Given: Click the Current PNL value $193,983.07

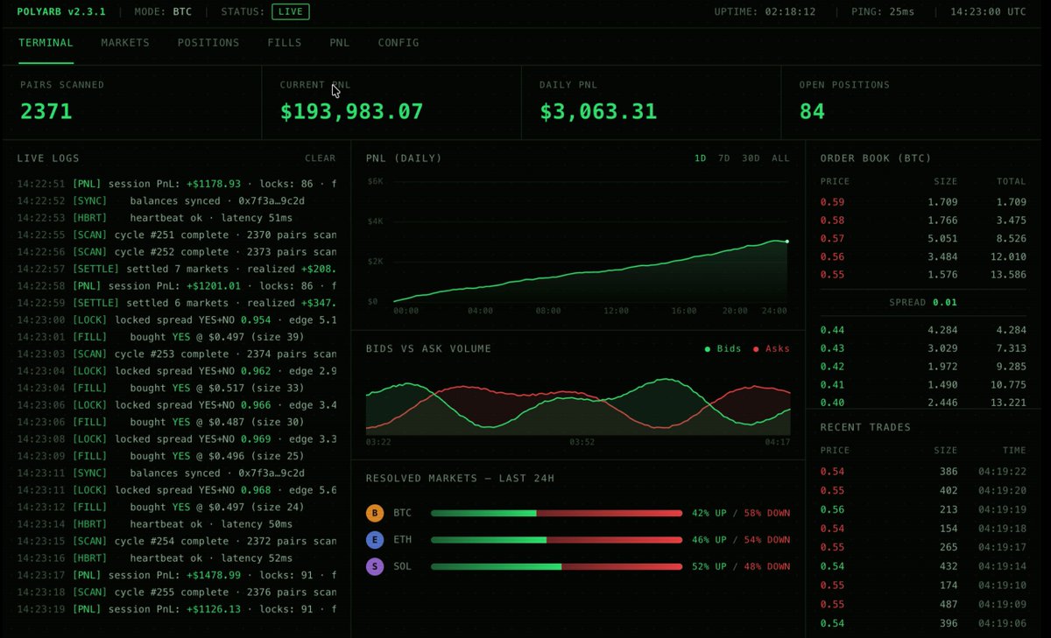Looking at the screenshot, I should [x=351, y=111].
